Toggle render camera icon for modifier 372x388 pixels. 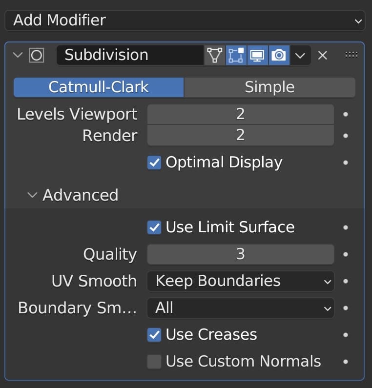278,55
